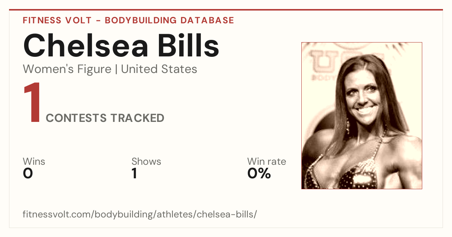The image size is (452, 237).
Task: Click the red border of the photo frame
Action: point(301,115)
